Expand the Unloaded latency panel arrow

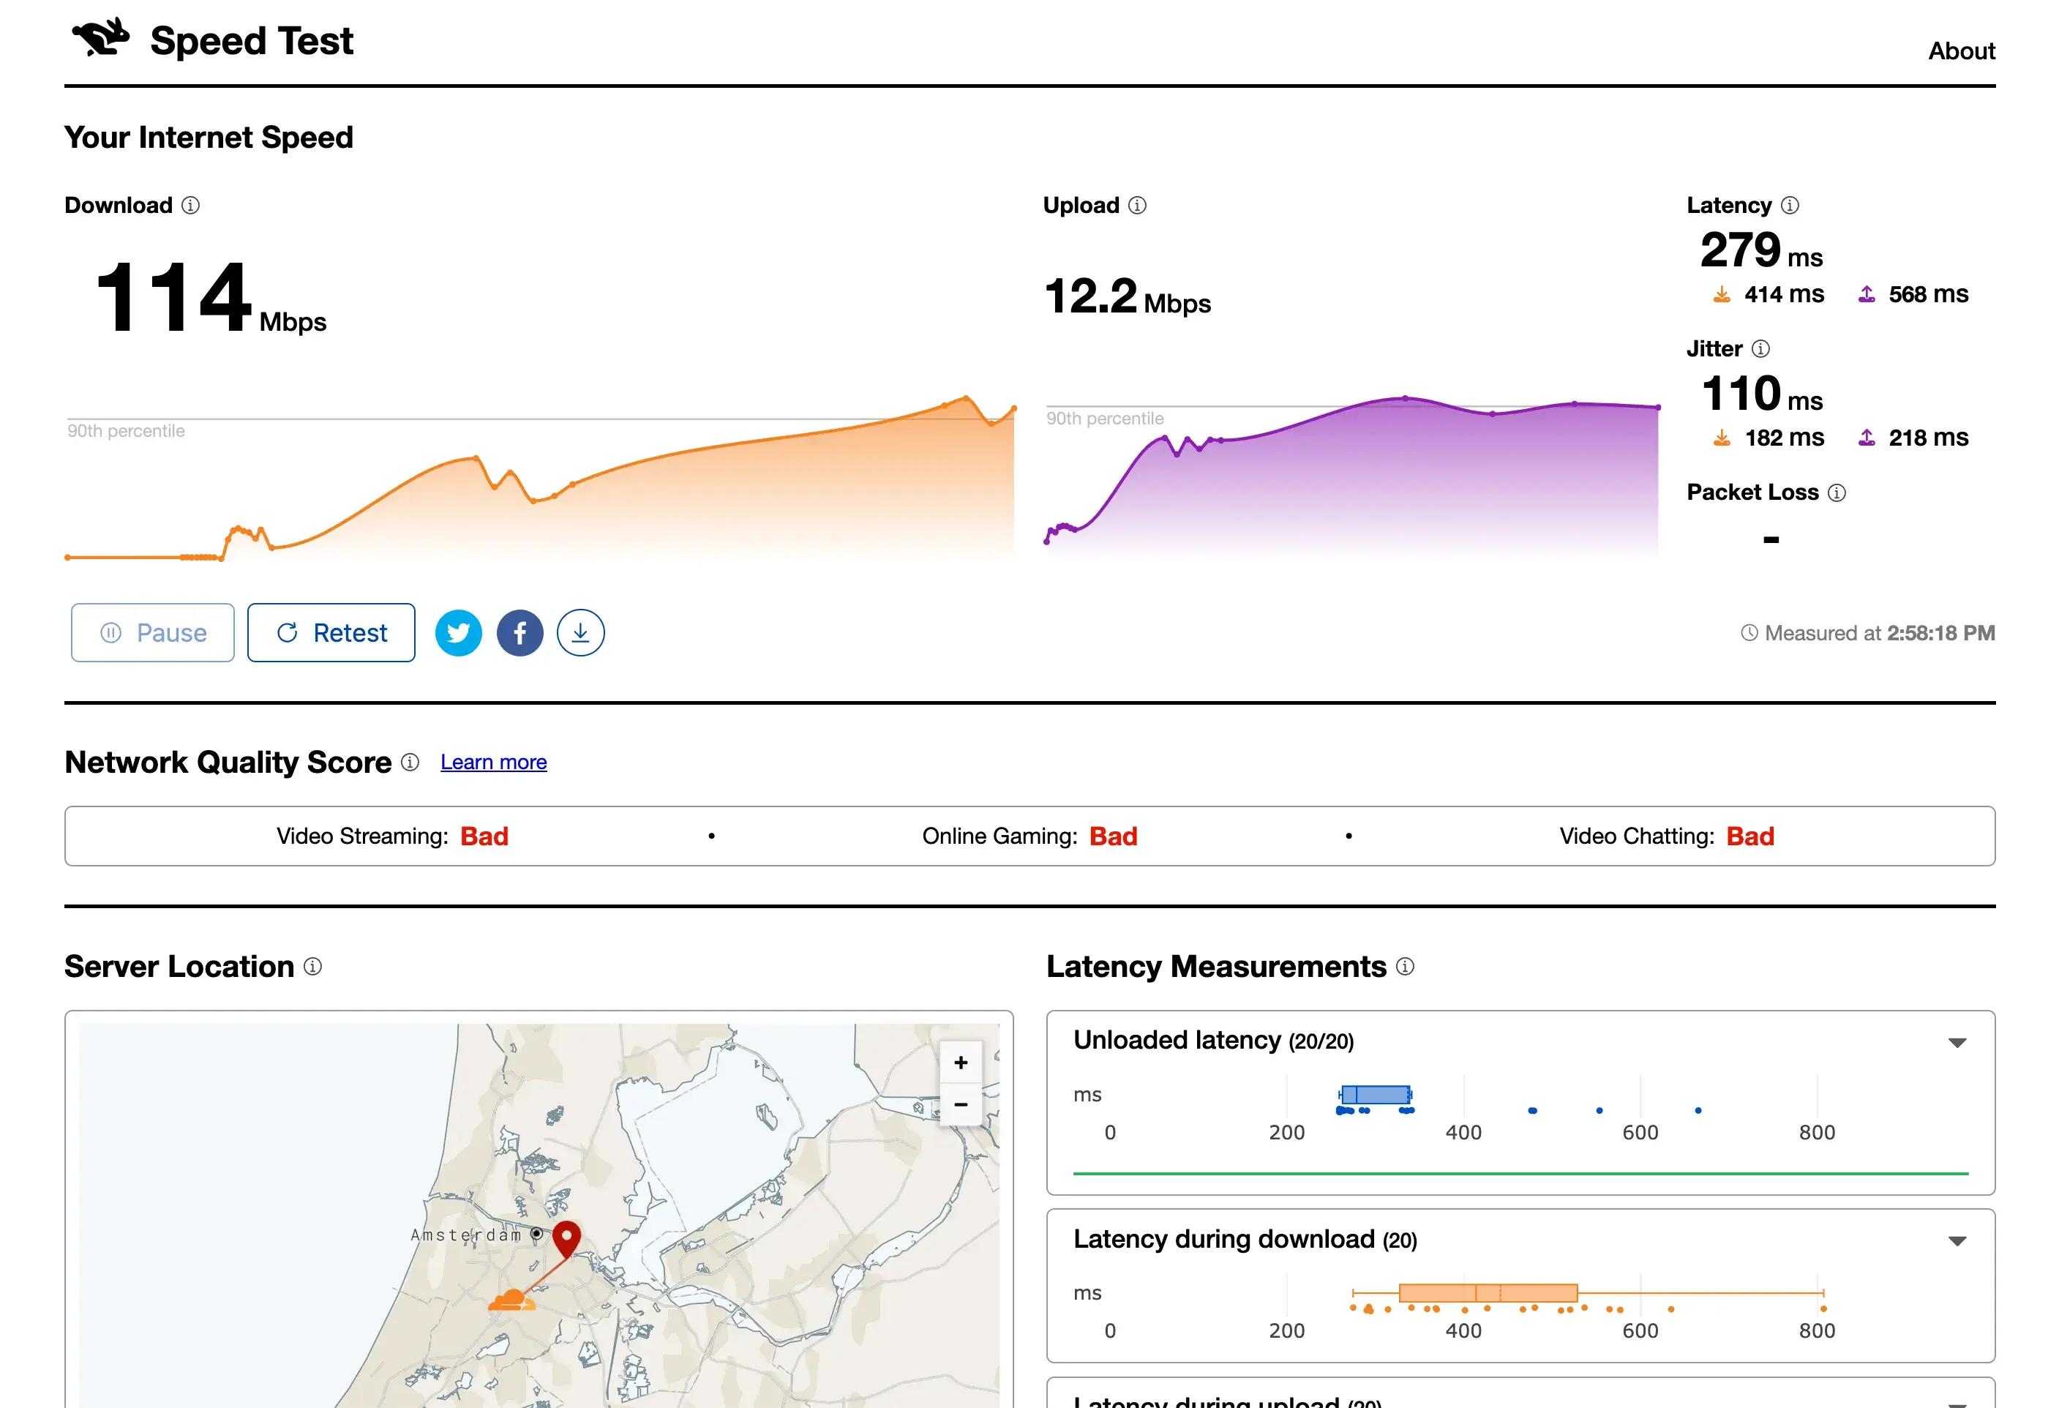pyautogui.click(x=1958, y=1043)
